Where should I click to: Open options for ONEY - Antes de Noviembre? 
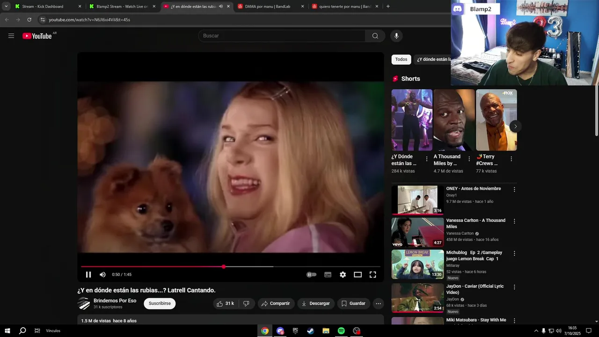(514, 190)
